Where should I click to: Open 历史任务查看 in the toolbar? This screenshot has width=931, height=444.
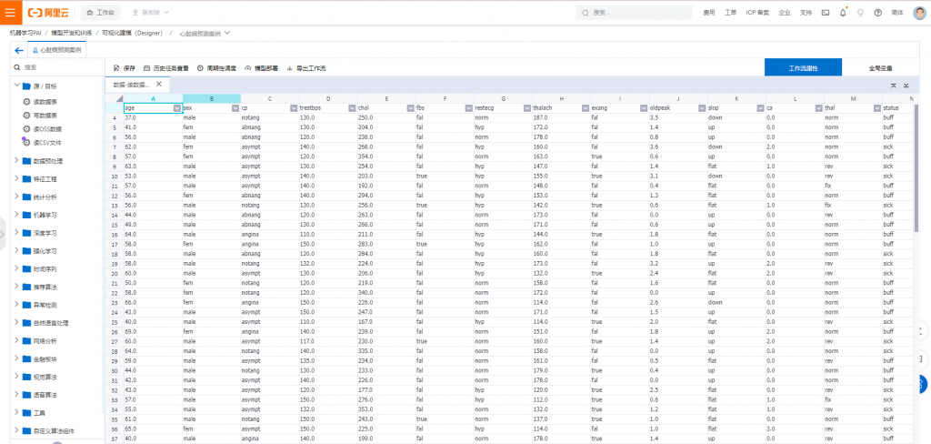point(165,68)
